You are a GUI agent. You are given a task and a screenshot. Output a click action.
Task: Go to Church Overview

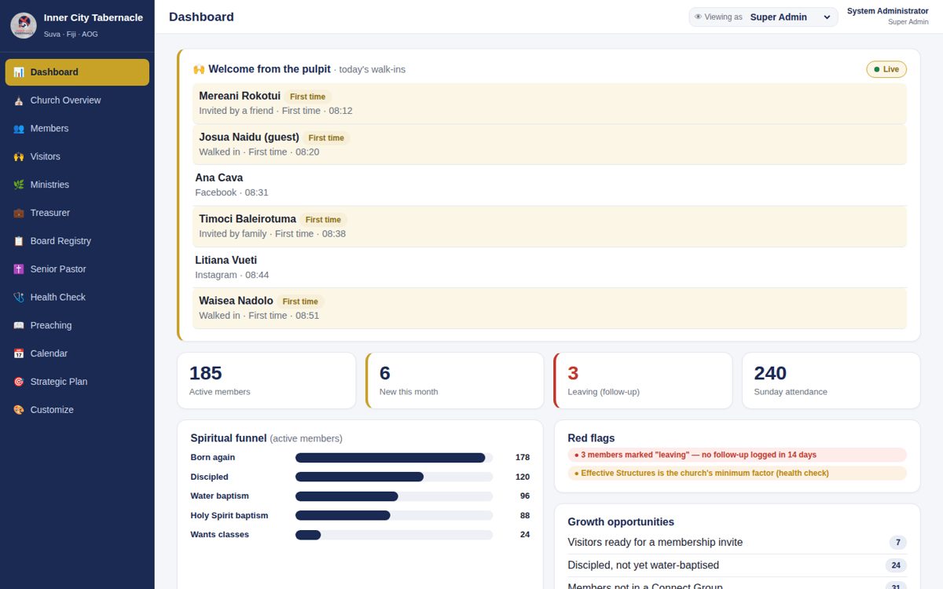[77, 101]
